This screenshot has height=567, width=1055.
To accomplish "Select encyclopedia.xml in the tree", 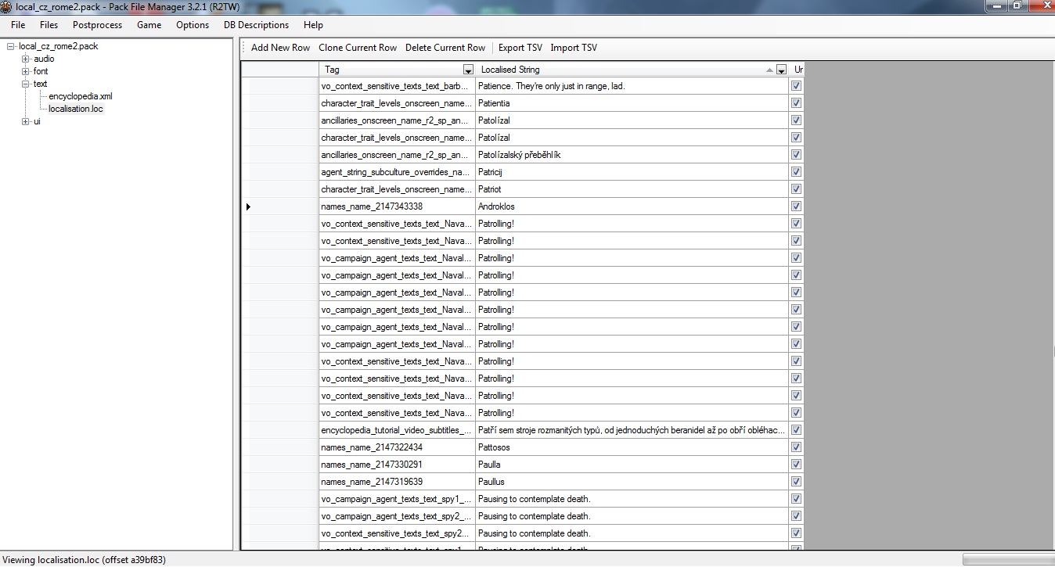I will pos(81,96).
